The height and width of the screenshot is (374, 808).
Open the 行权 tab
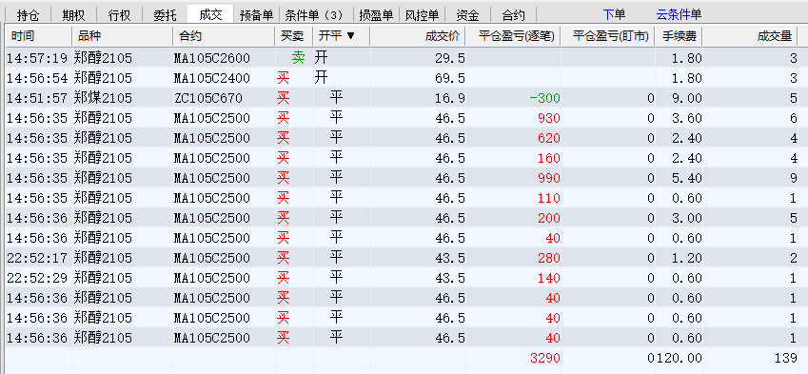click(119, 14)
